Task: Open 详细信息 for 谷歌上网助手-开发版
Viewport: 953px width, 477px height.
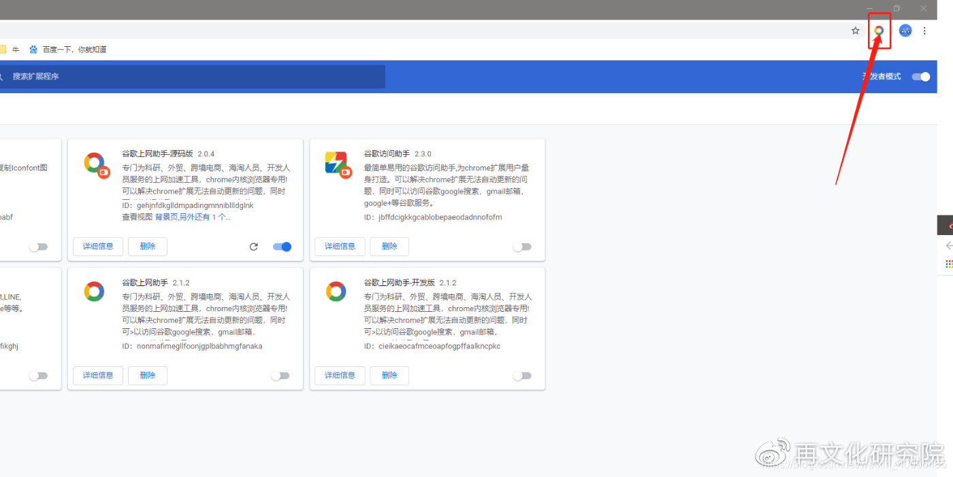Action: point(340,376)
